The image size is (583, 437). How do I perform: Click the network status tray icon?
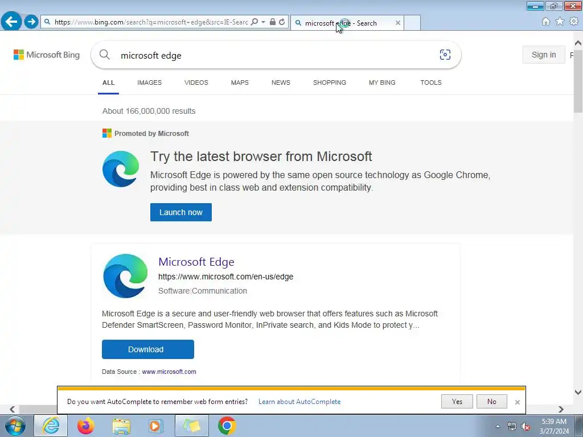click(x=512, y=427)
